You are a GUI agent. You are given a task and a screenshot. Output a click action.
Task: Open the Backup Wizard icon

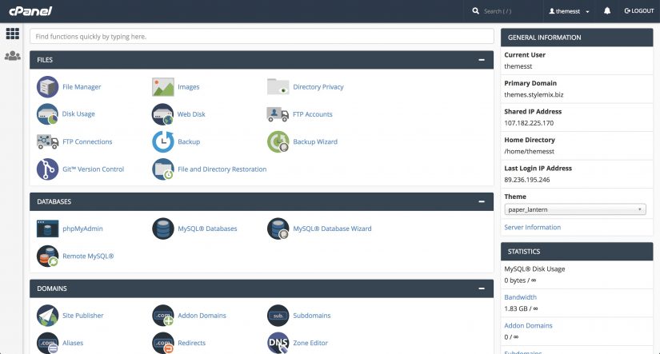tap(278, 141)
